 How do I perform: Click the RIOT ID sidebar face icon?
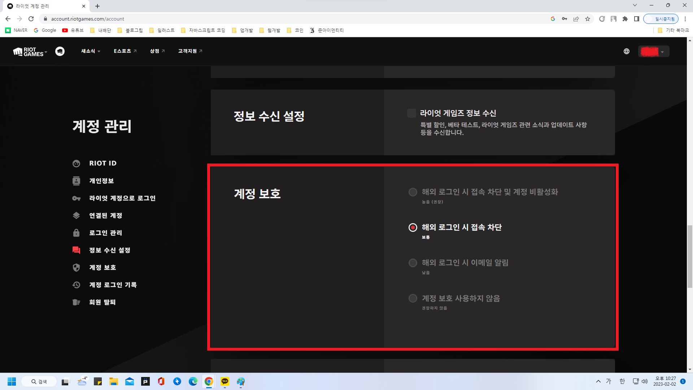point(76,164)
